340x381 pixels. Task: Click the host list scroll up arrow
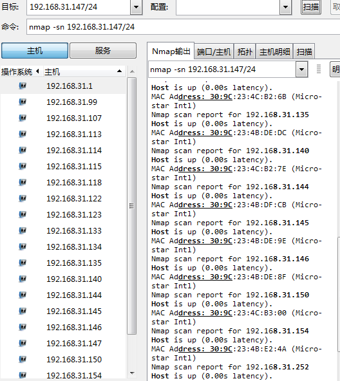pyautogui.click(x=132, y=71)
